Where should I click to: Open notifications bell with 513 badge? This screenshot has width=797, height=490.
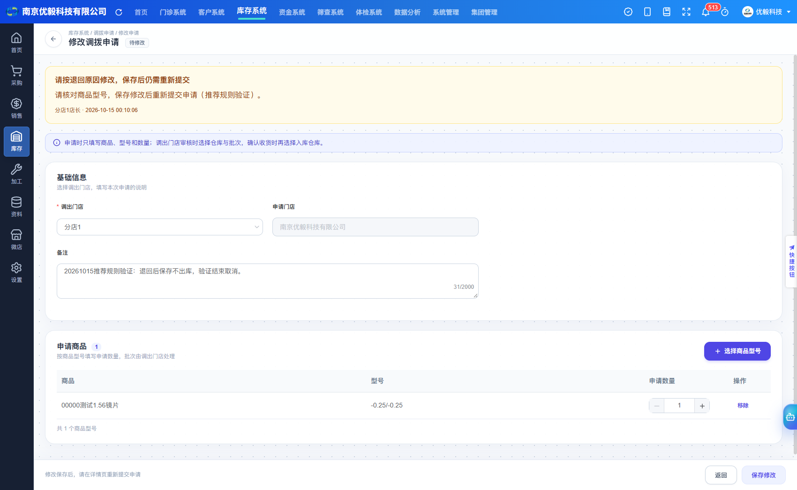click(x=706, y=12)
